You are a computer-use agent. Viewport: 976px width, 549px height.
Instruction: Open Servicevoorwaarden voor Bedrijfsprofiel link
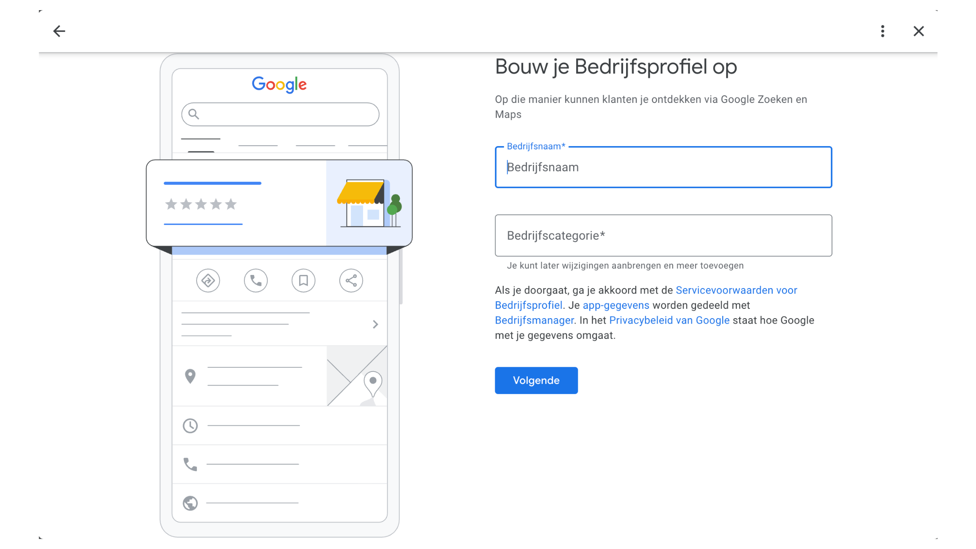point(736,290)
